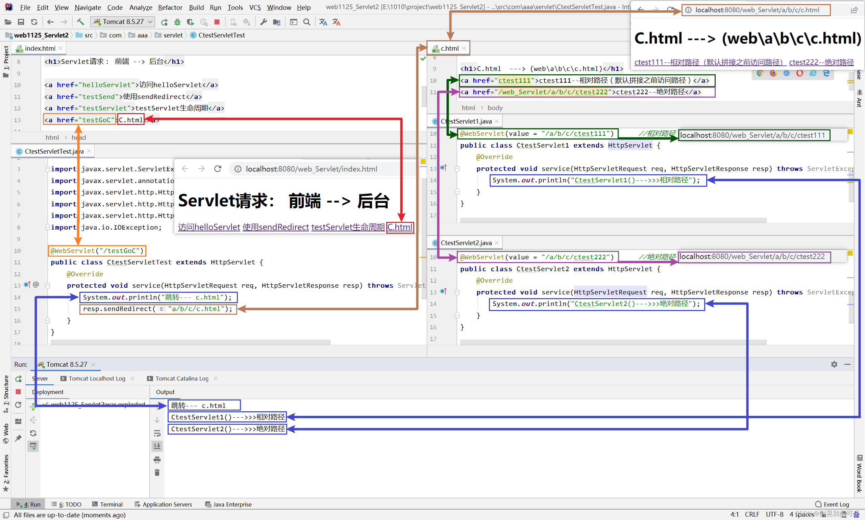Switch to the index.html editor tab
865x520 pixels.
(39, 48)
